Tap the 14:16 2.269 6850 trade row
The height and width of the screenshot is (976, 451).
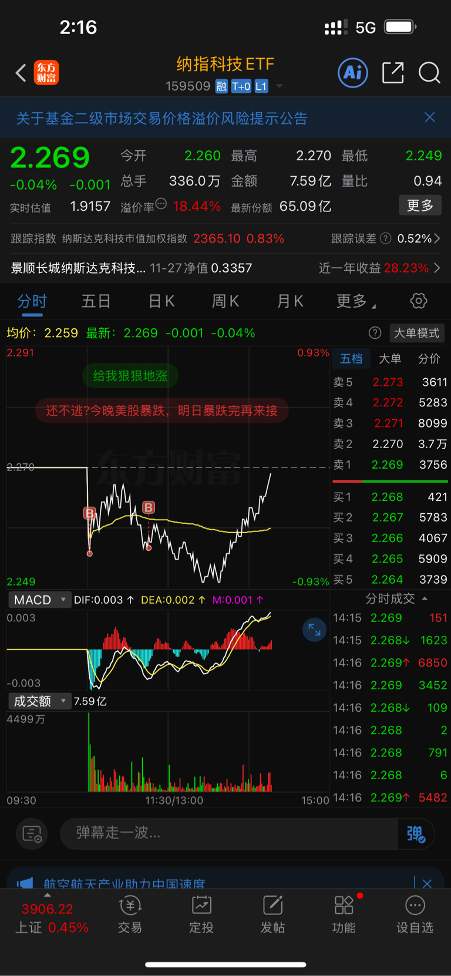390,663
